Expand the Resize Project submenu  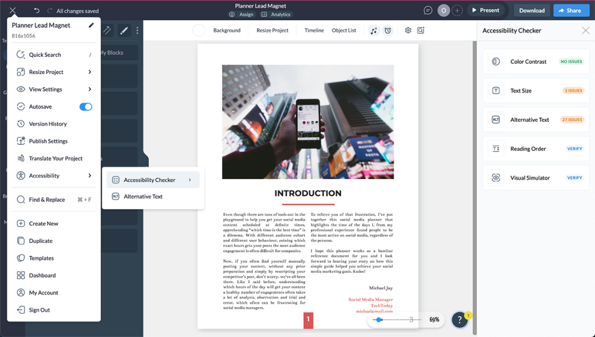tap(53, 71)
